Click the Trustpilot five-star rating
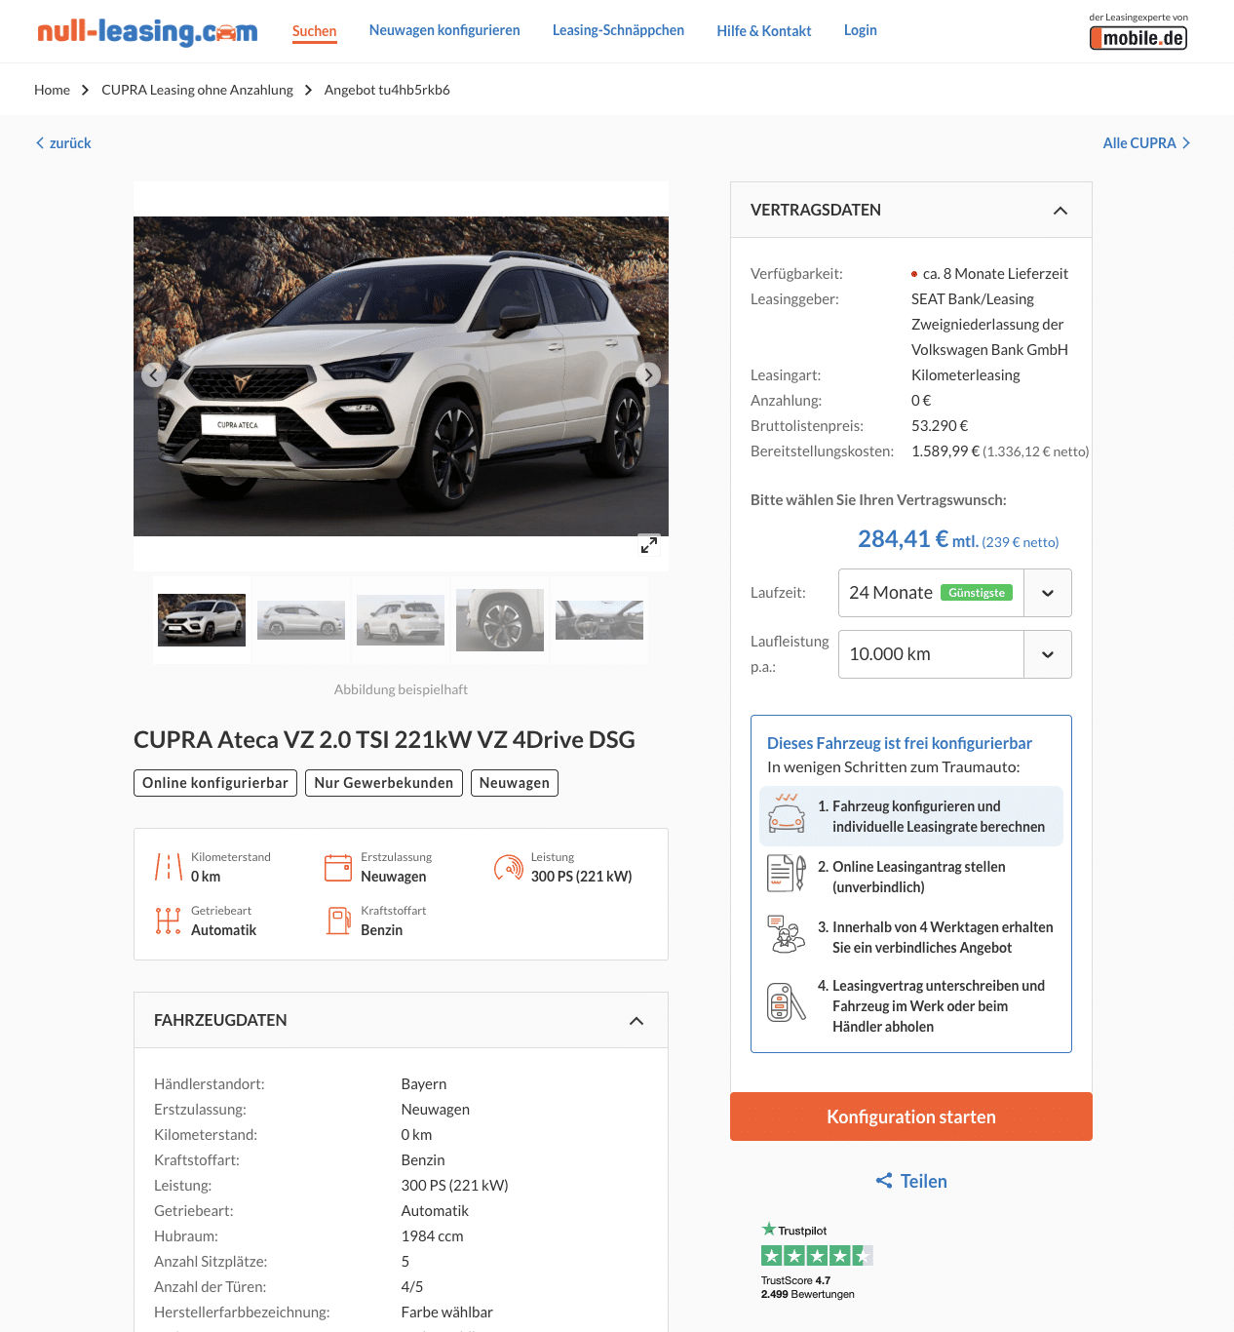 coord(817,1256)
